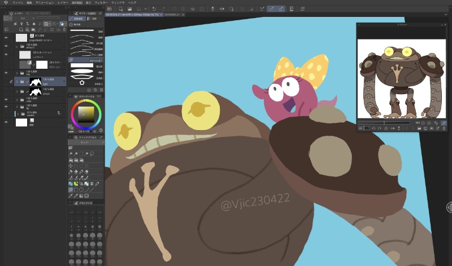This screenshot has height=266, width=452.
Task: Hide the line folder
Action: point(6,73)
